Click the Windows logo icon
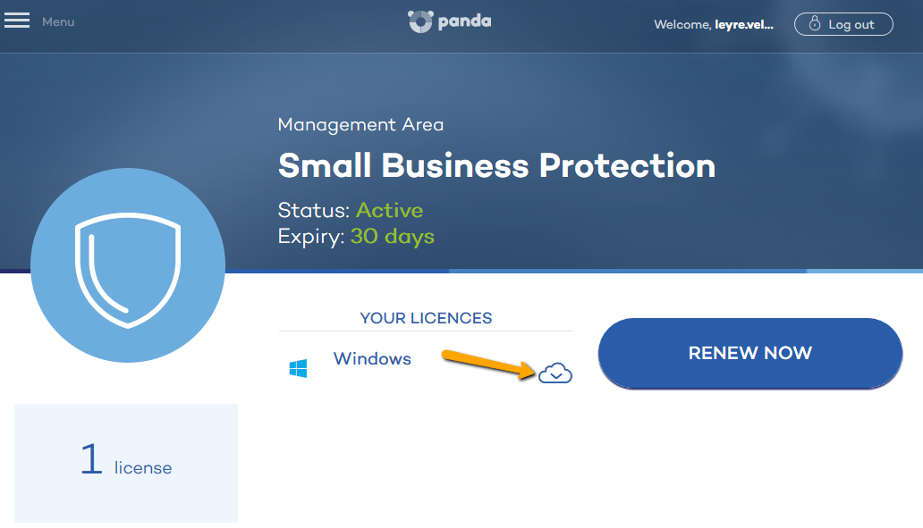Screen dimensions: 923x528 pos(299,369)
